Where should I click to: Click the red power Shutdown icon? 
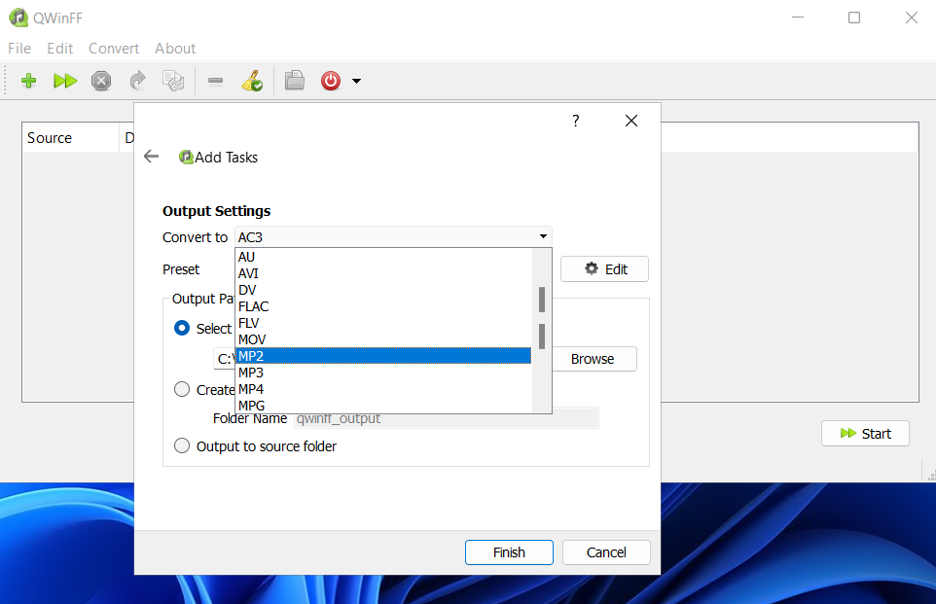click(331, 81)
